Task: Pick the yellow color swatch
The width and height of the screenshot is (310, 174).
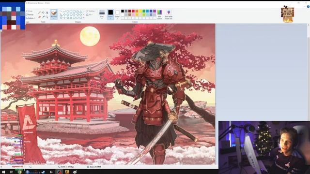Action: click(x=140, y=11)
